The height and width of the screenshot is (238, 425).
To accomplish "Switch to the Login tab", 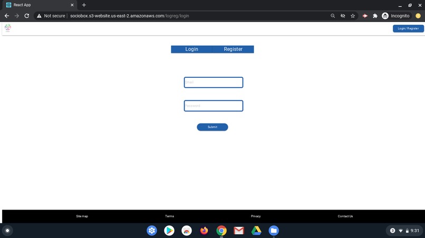I will pos(191,49).
